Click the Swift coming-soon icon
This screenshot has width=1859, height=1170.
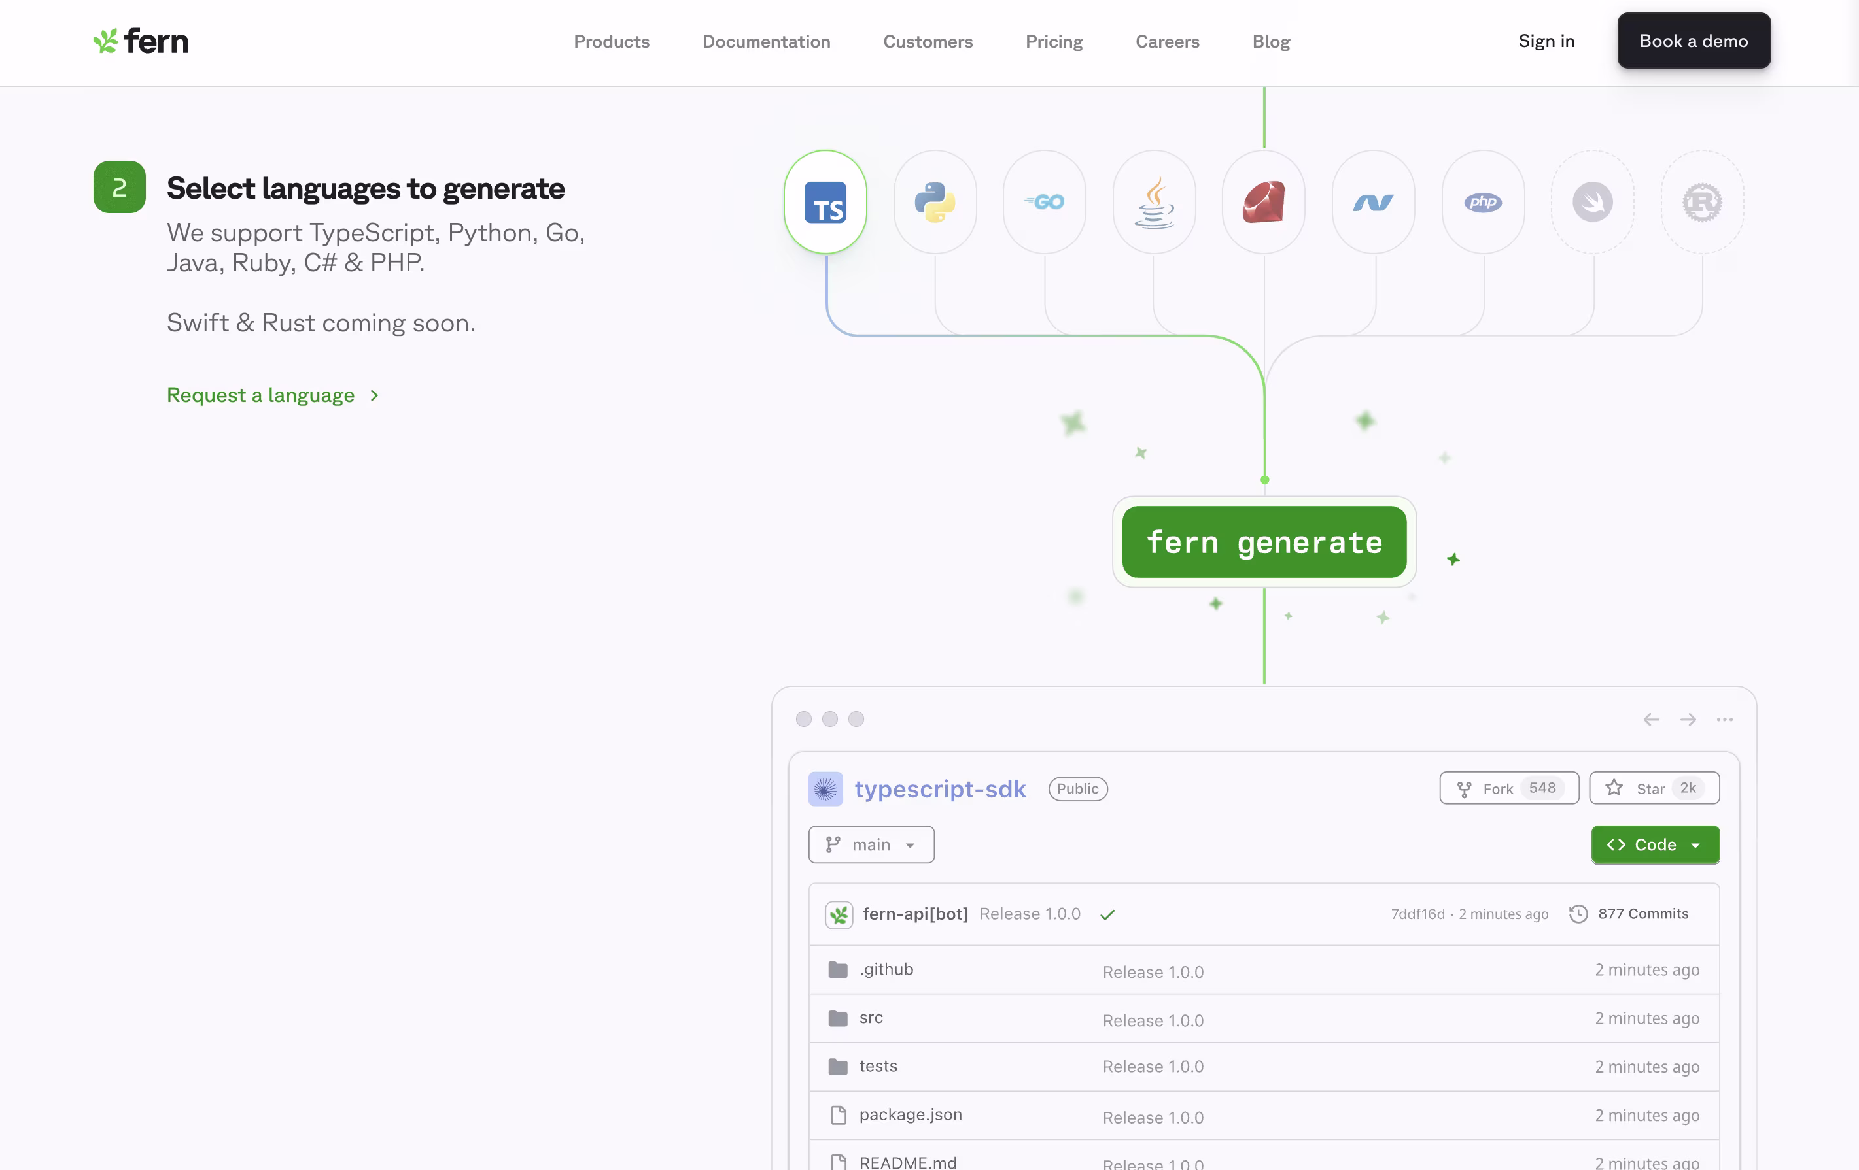click(1592, 202)
